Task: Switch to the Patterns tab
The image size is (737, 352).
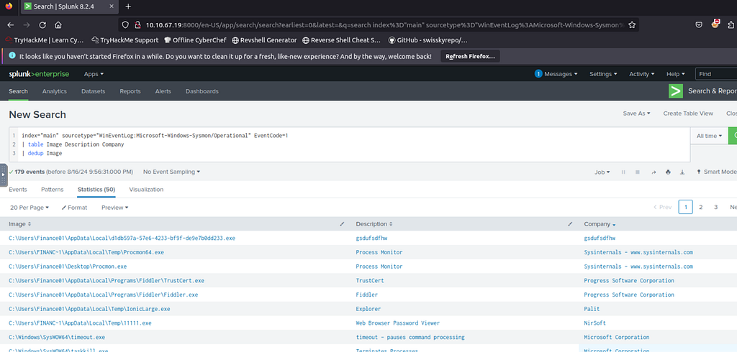Action: point(52,190)
